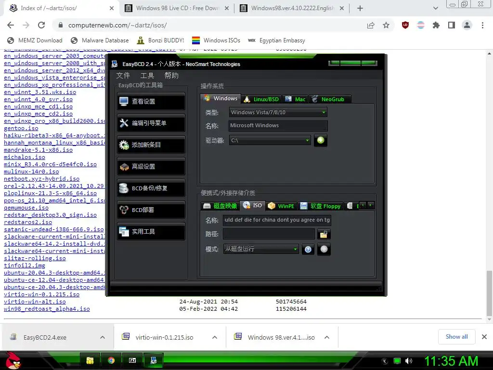Open the Angry Birds start button
This screenshot has height=370, width=493.
point(13,360)
